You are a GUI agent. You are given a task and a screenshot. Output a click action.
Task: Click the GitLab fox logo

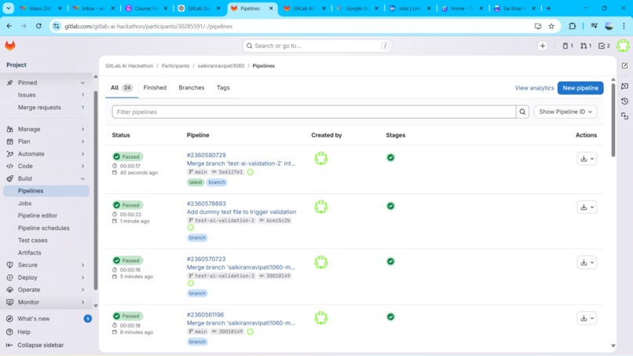point(10,46)
